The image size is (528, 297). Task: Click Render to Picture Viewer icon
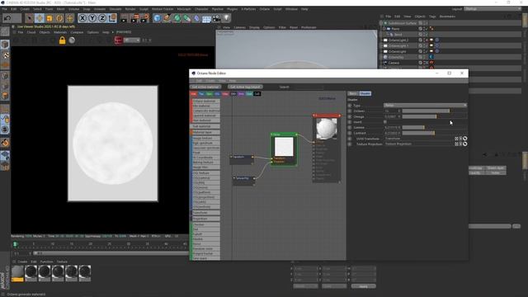point(134,18)
